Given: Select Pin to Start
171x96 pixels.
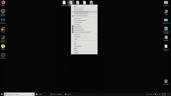Looking at the screenshot, I should coord(84,24).
